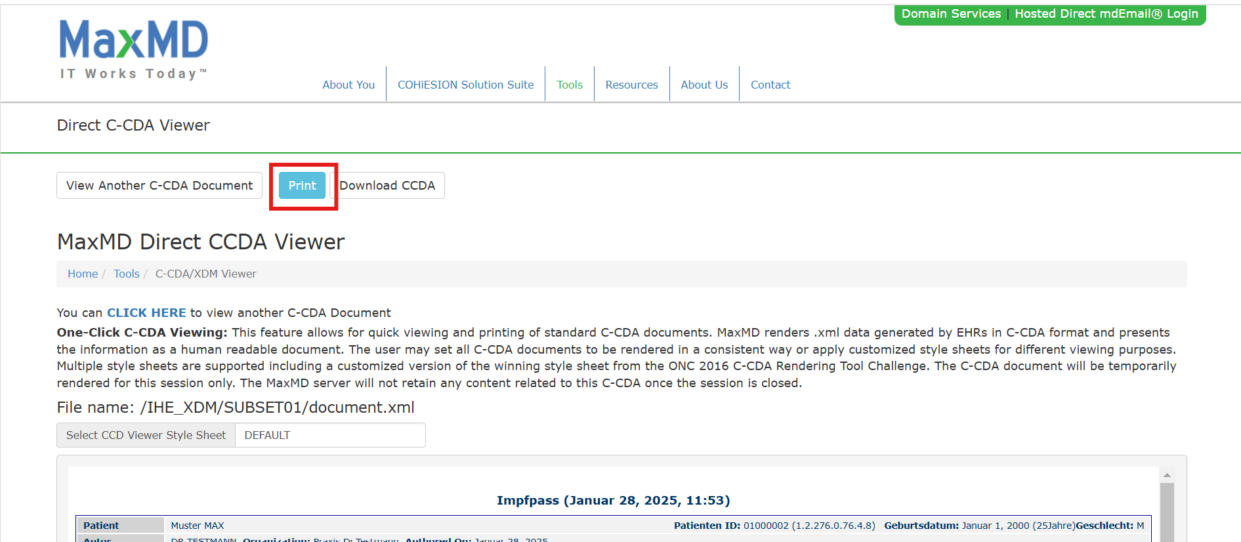Click the Direct C-CDA Viewer heading
The height and width of the screenshot is (542, 1241).
coord(133,125)
